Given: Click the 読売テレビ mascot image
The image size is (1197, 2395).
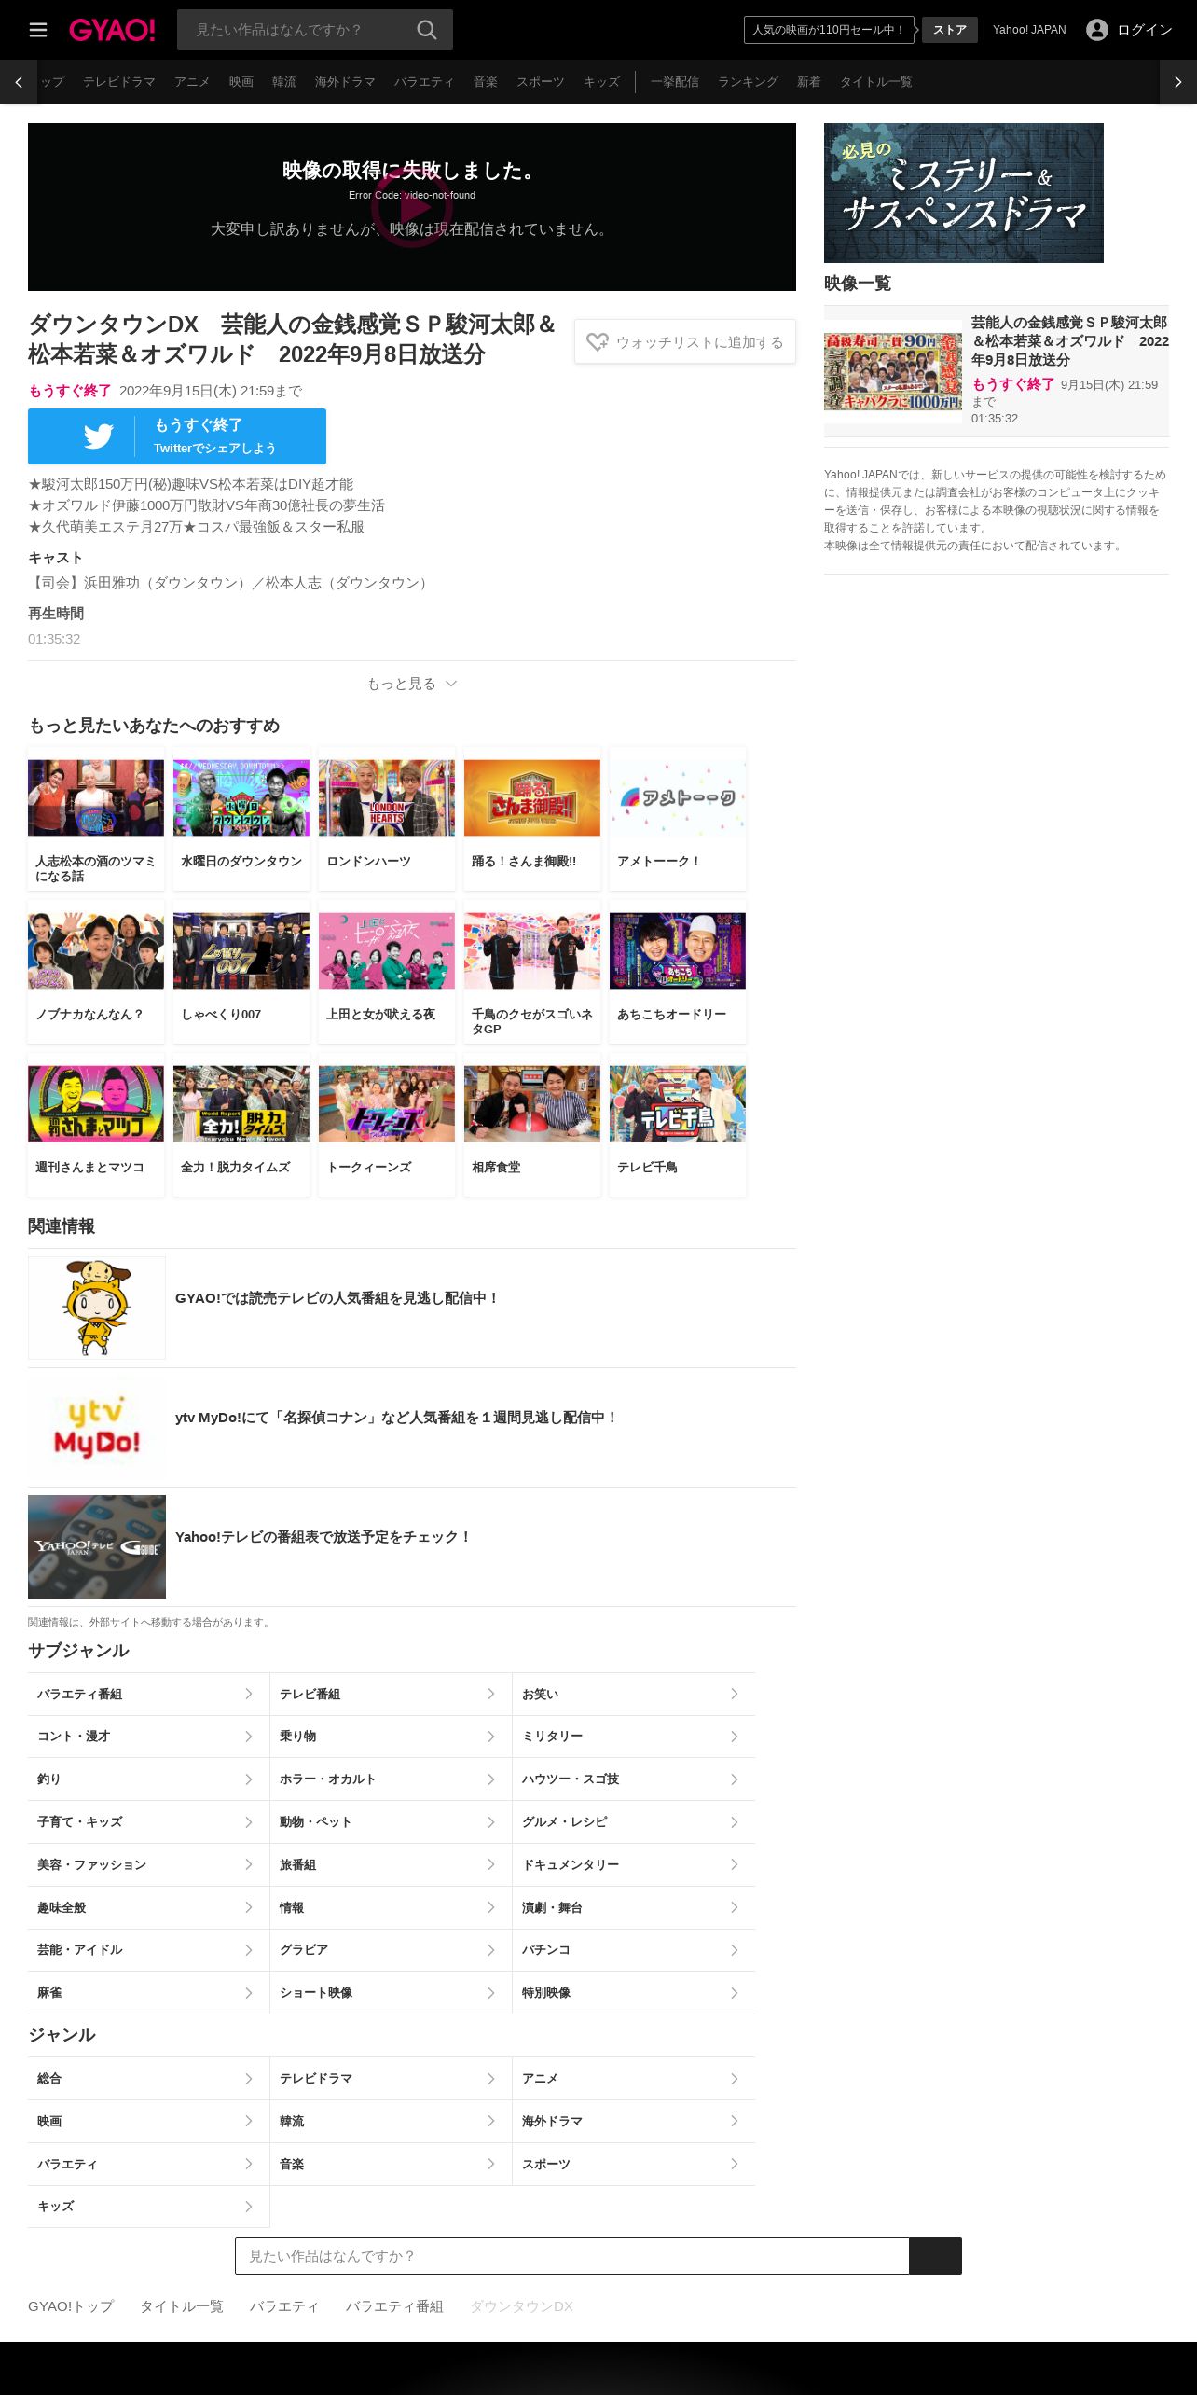Looking at the screenshot, I should pyautogui.click(x=97, y=1308).
